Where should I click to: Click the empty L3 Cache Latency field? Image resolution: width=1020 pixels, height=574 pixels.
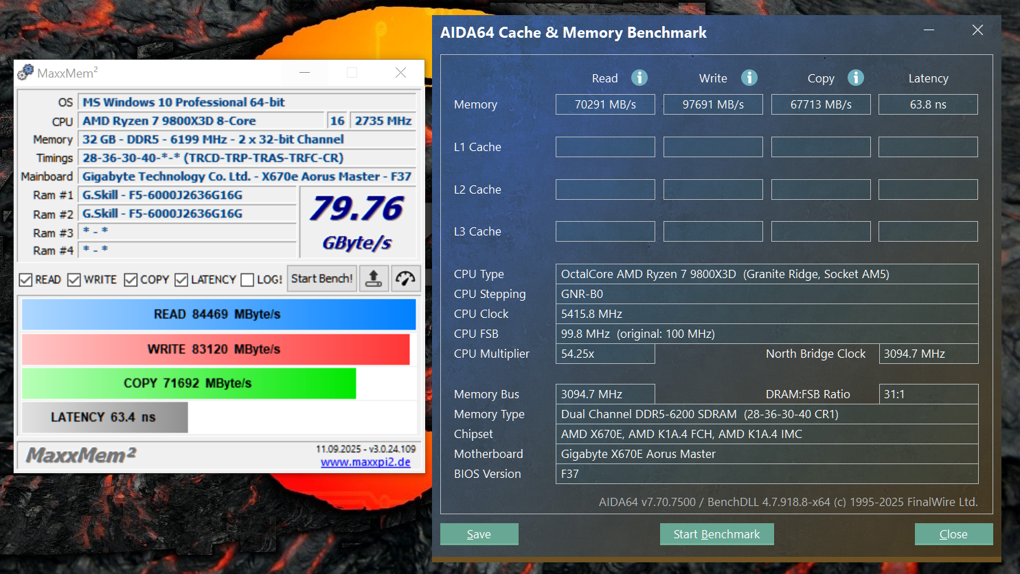[928, 231]
